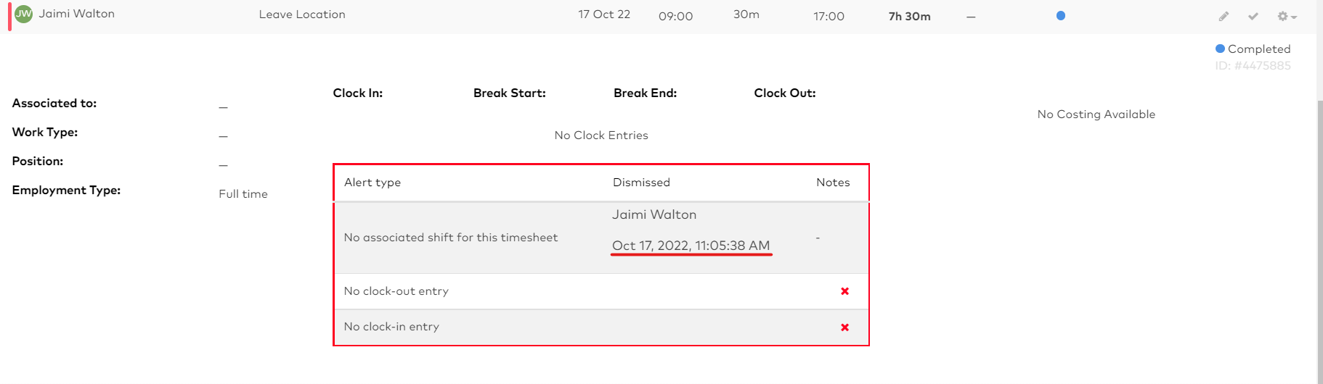This screenshot has height=384, width=1323.
Task: Click the Dismissed column header
Action: (x=641, y=183)
